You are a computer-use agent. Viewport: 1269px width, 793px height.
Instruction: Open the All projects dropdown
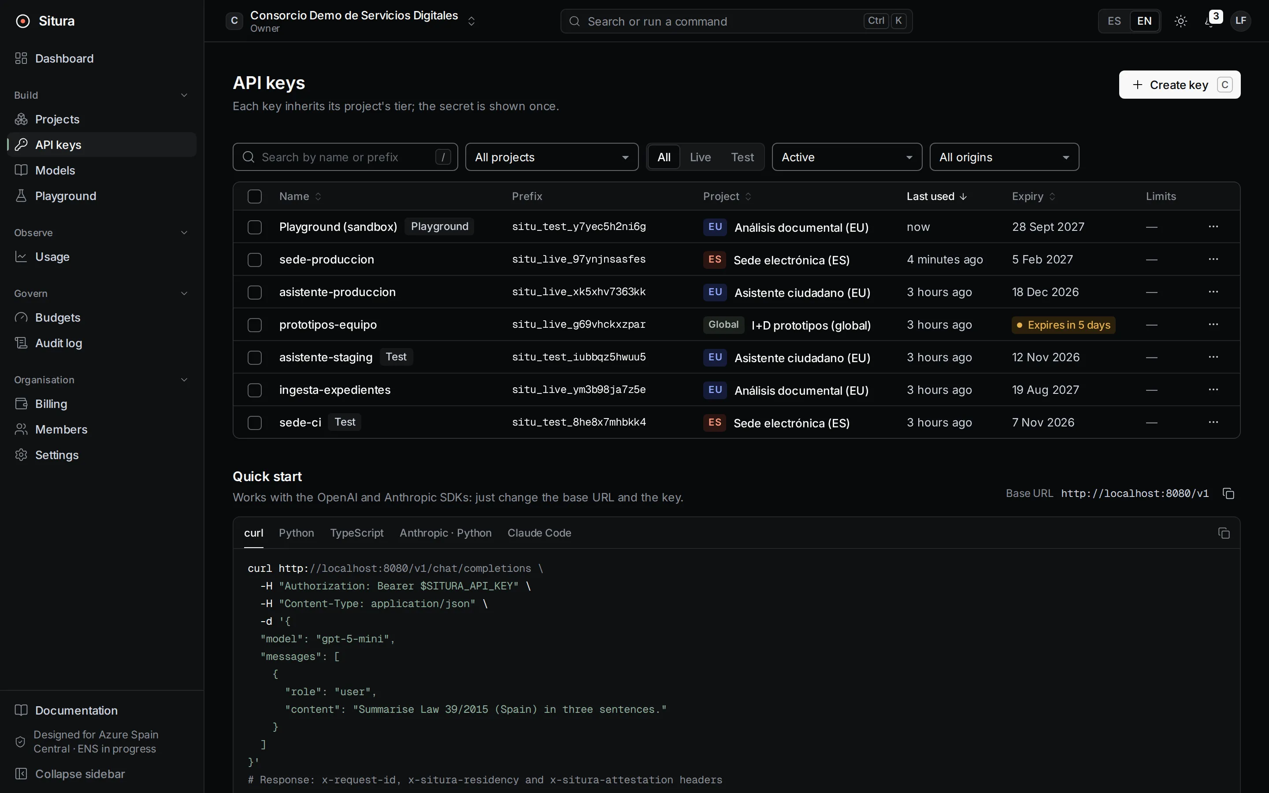(552, 157)
